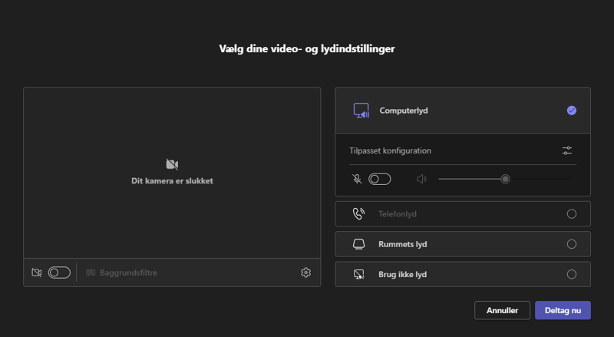
Task: Join the meeting with Deltag nu
Action: (x=563, y=310)
